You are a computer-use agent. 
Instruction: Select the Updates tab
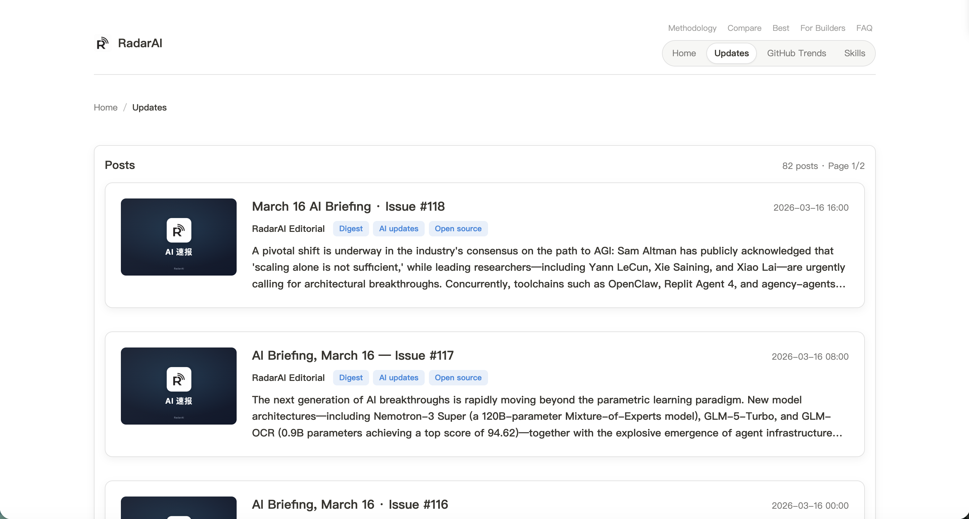pos(731,53)
